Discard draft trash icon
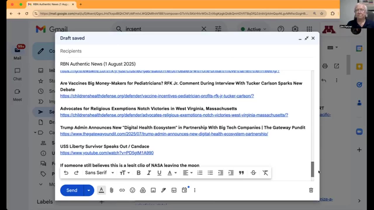This screenshot has width=374, height=210. point(311,190)
